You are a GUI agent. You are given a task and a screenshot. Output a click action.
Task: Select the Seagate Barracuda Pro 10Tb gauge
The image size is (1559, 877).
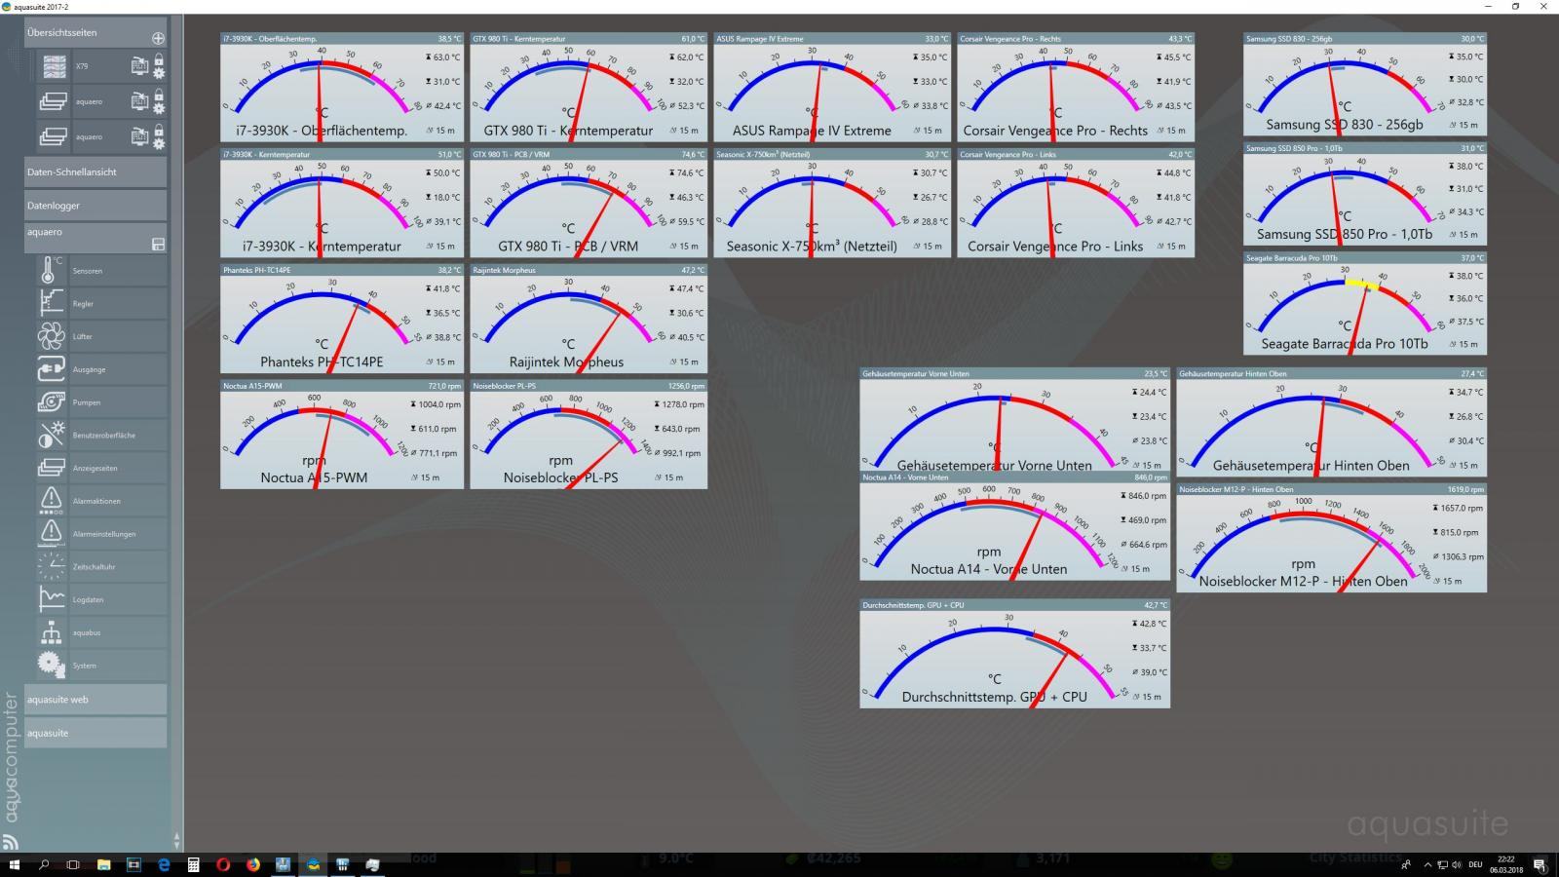coord(1365,304)
